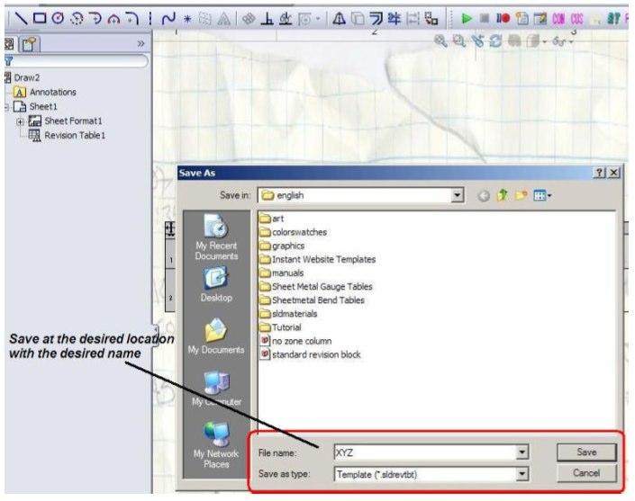
Task: Select the Centerline tool
Action: (x=150, y=18)
